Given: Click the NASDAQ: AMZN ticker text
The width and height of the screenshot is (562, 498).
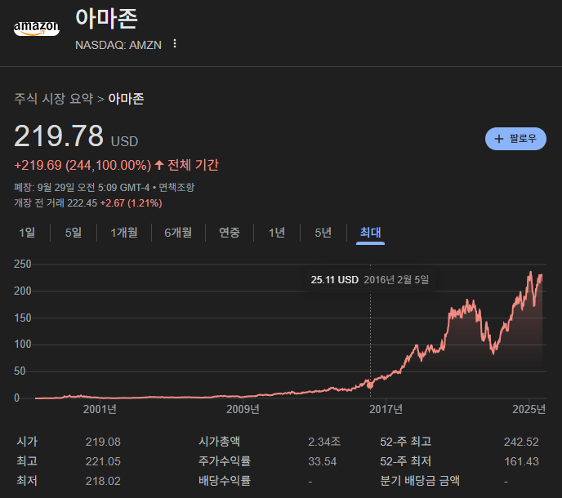Looking at the screenshot, I should [118, 45].
